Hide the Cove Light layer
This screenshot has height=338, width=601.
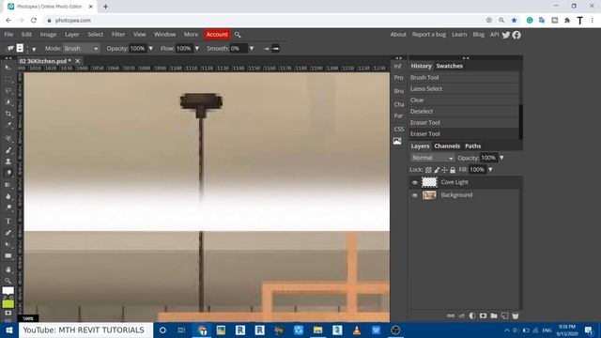click(x=415, y=182)
